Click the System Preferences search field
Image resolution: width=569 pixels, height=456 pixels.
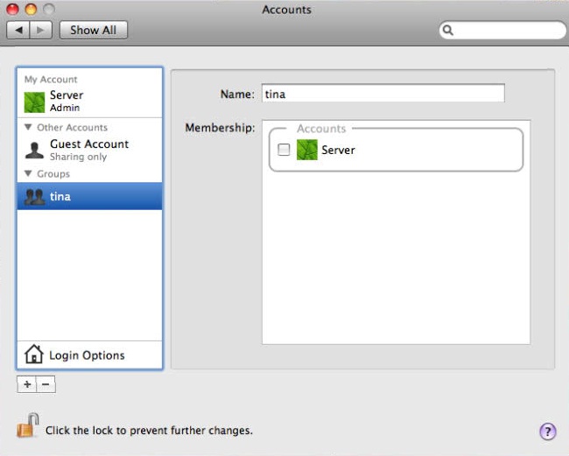(x=502, y=30)
